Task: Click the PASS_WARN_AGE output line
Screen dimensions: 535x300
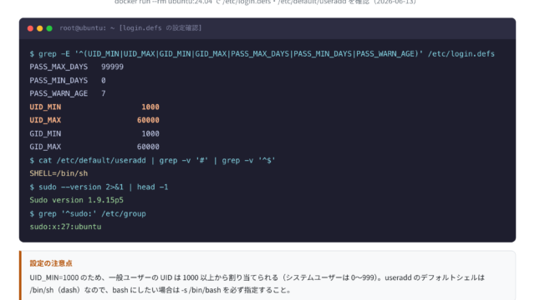Action: point(68,93)
